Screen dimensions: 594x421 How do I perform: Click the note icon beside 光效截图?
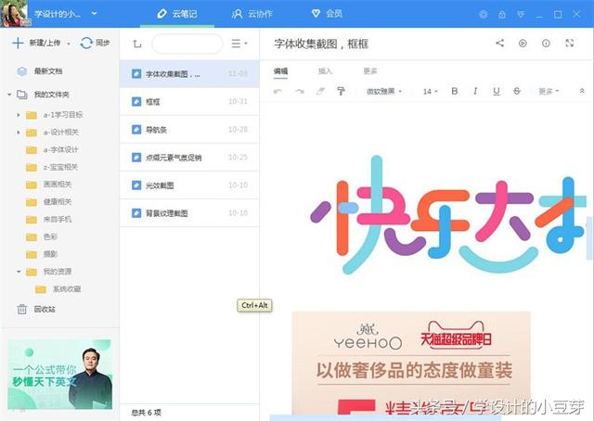point(136,185)
